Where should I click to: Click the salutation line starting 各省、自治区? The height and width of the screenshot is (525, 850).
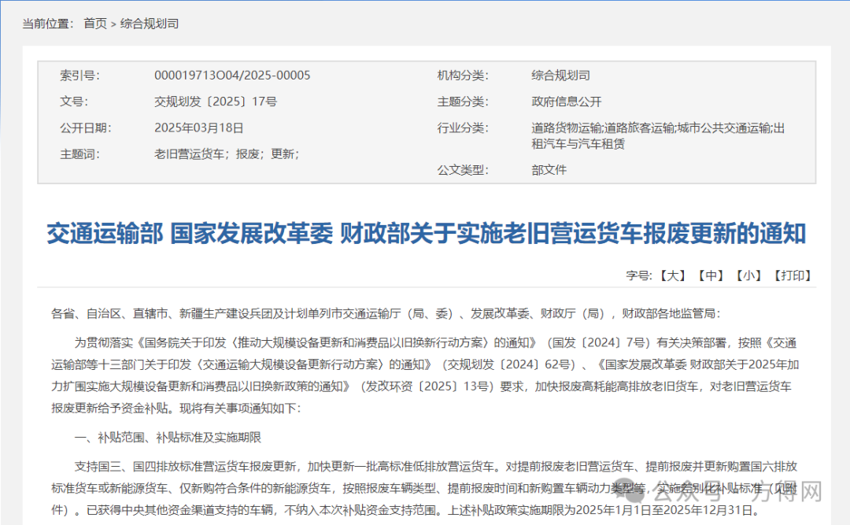coord(386,313)
